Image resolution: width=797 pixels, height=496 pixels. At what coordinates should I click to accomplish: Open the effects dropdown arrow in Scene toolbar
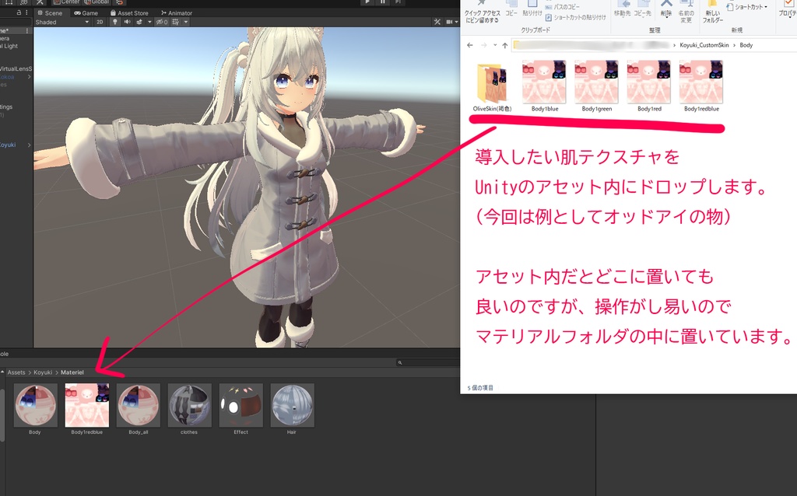pyautogui.click(x=149, y=22)
